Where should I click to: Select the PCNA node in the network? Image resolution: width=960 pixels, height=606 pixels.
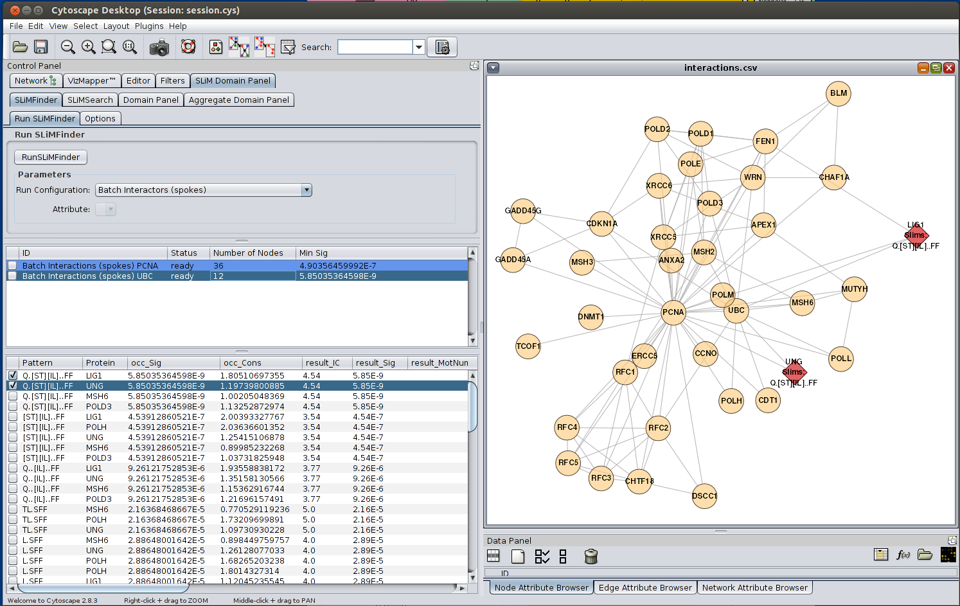click(673, 312)
